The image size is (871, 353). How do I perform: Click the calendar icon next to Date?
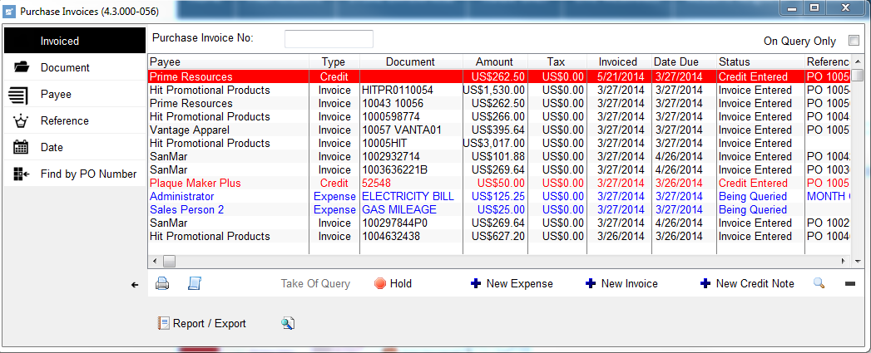[21, 147]
